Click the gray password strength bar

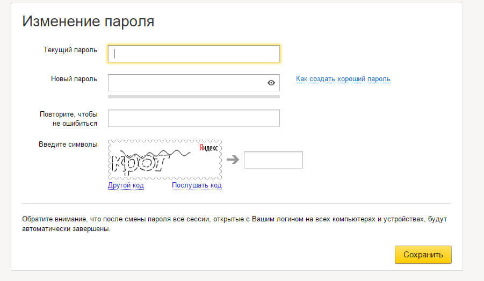(x=194, y=97)
